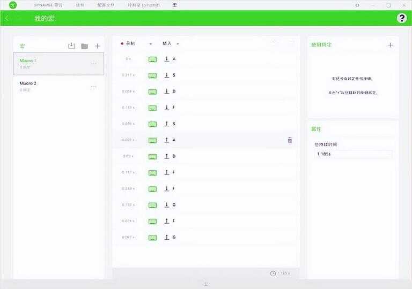Add a new key binding with plus

tap(390, 45)
